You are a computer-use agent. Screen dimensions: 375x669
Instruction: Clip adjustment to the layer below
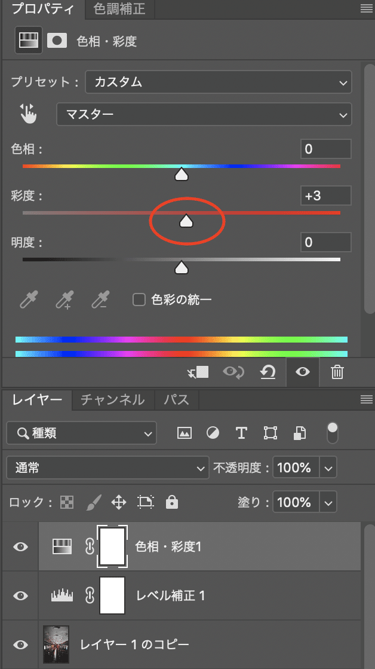click(x=198, y=372)
